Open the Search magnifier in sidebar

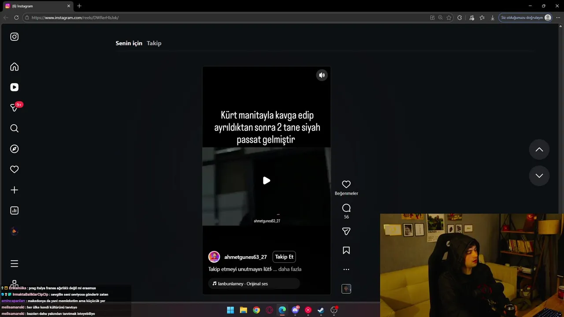coord(15,128)
